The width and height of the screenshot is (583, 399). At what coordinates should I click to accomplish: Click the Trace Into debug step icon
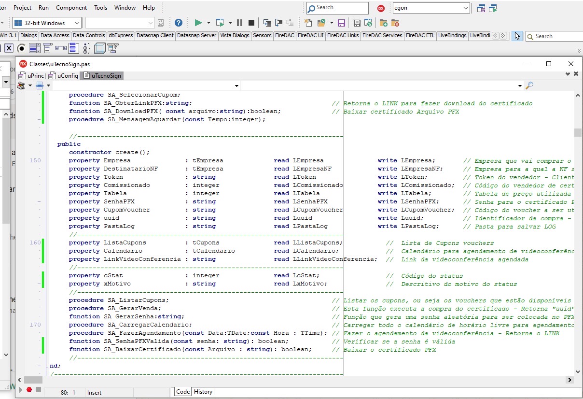tap(267, 23)
